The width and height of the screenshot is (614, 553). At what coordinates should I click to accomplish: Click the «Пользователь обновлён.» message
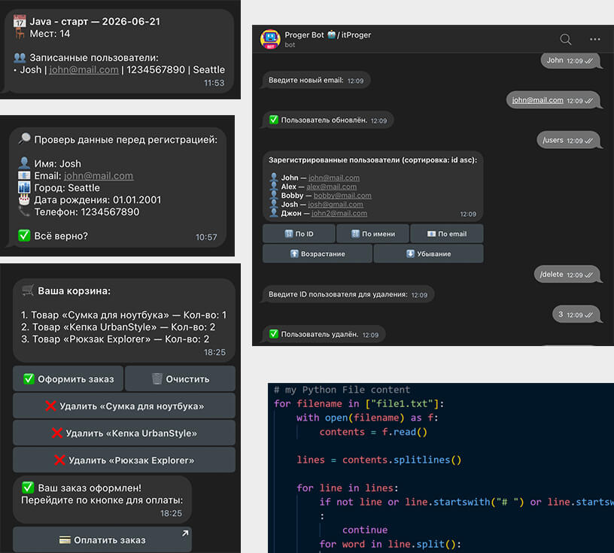[327, 120]
